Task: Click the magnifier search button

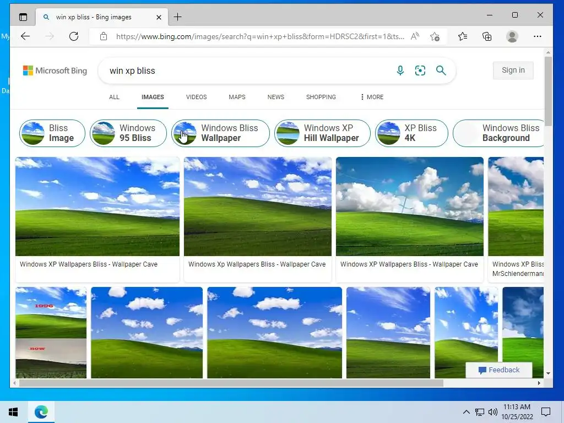Action: [x=441, y=70]
